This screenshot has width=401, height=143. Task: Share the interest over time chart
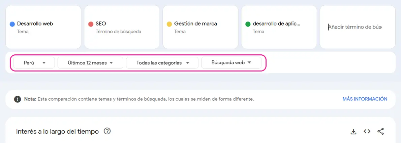tap(380, 132)
